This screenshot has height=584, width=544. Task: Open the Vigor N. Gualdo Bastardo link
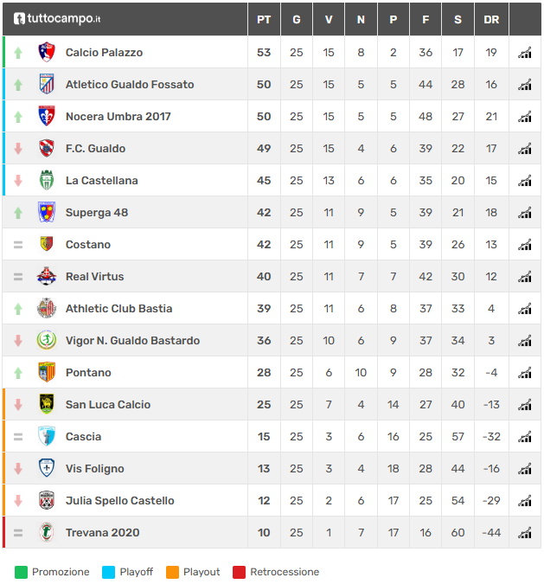(132, 341)
